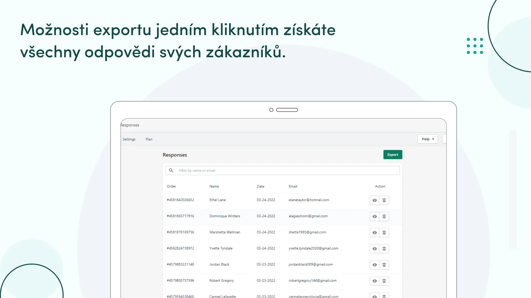
Task: Click email yvette.tyndale2020@gmail.com
Action: click(x=314, y=248)
